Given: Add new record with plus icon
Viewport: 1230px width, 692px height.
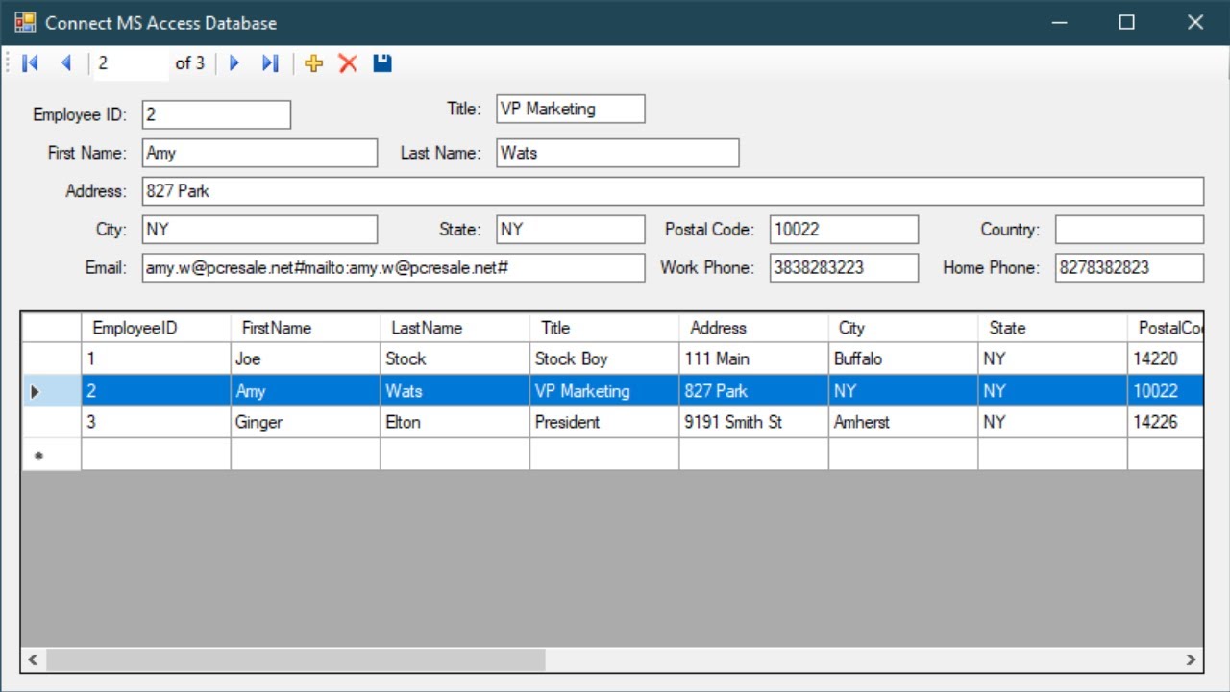Looking at the screenshot, I should point(313,63).
